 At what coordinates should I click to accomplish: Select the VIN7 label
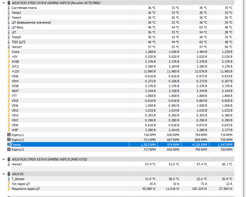click(15, 120)
